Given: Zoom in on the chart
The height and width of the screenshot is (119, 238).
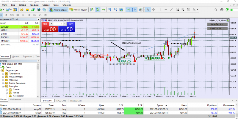Looking at the screenshot, I should 110,10.
